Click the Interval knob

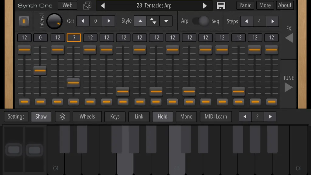[54, 21]
